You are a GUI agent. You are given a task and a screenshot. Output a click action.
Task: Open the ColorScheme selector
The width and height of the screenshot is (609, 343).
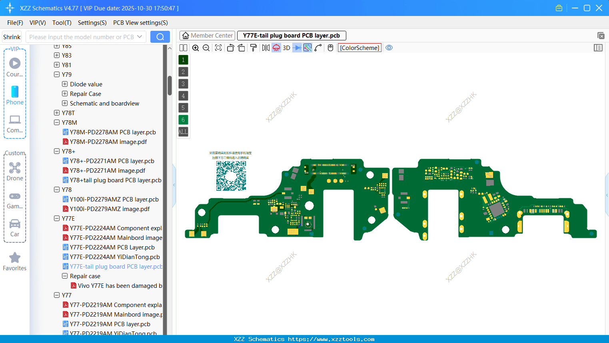[359, 48]
